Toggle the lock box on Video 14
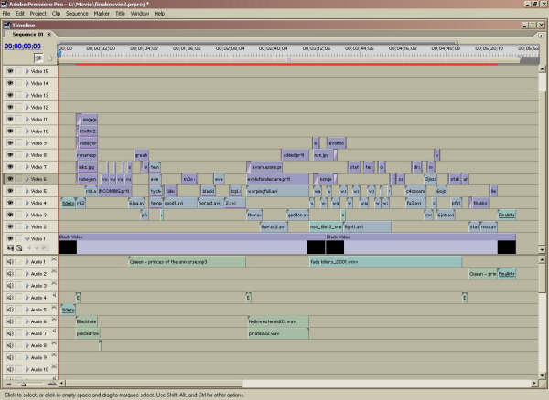Image resolution: width=549 pixels, height=400 pixels. [x=18, y=83]
